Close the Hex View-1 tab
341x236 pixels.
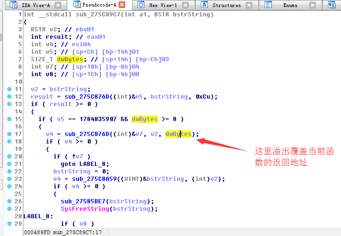coord(185,5)
